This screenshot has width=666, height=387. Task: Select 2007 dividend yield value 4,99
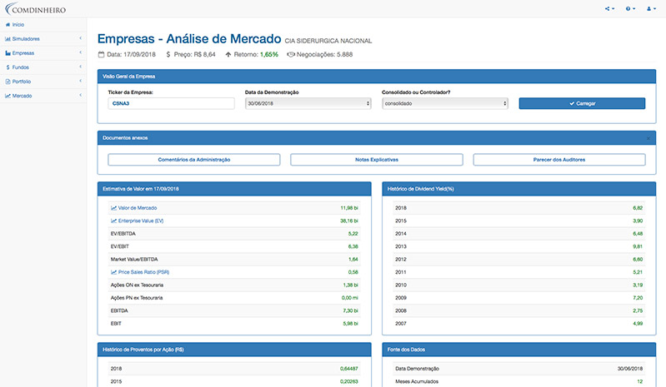(x=638, y=324)
